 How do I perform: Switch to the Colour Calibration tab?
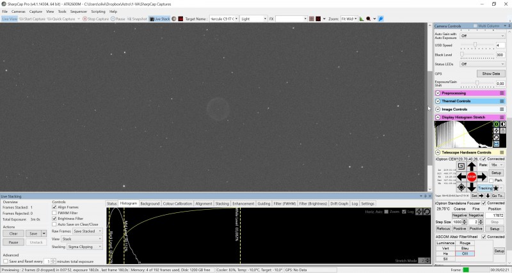pos(177,203)
